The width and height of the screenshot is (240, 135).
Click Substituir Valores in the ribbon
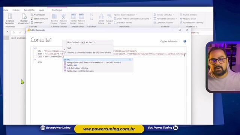123,22
